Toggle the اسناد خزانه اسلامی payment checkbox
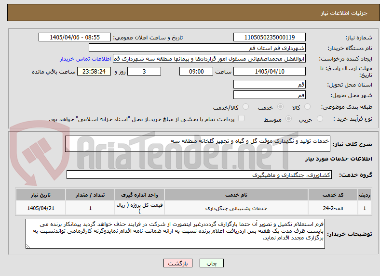 tap(241, 118)
